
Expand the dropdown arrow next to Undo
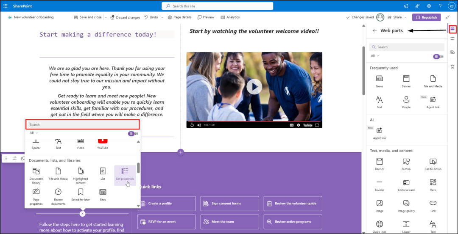(x=162, y=17)
